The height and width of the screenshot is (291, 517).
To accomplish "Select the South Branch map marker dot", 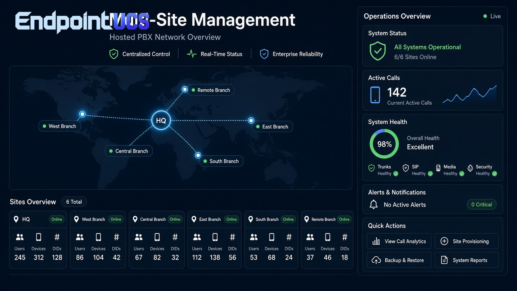I will pos(198,155).
